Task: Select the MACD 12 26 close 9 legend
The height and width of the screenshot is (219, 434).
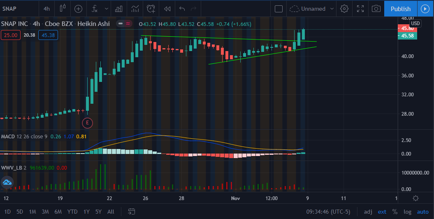Action: click(24, 137)
